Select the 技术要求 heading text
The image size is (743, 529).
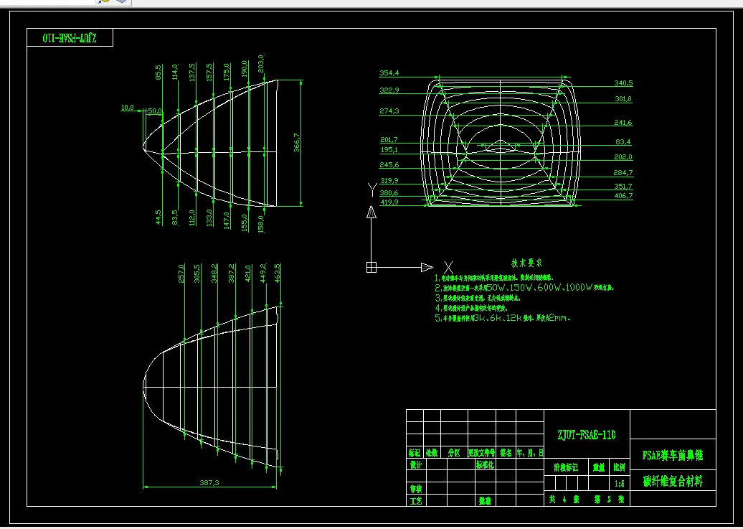tap(527, 263)
